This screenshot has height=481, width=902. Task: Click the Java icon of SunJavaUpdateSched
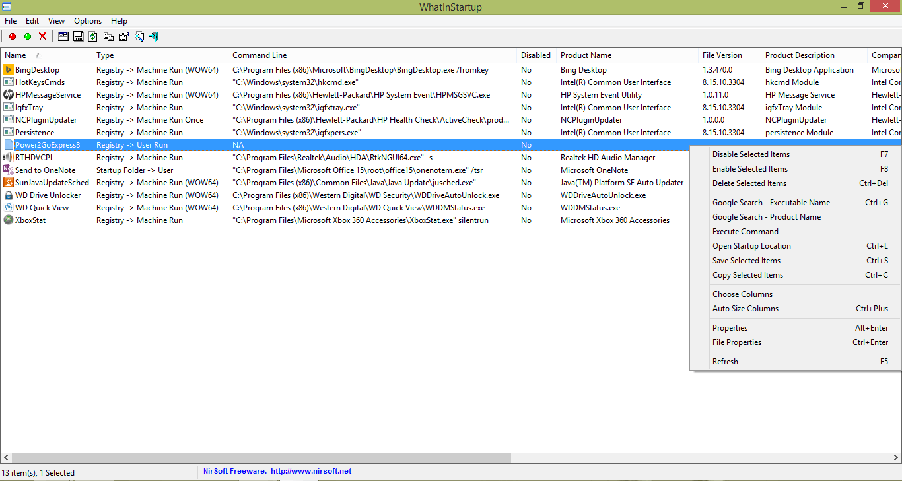tap(9, 183)
